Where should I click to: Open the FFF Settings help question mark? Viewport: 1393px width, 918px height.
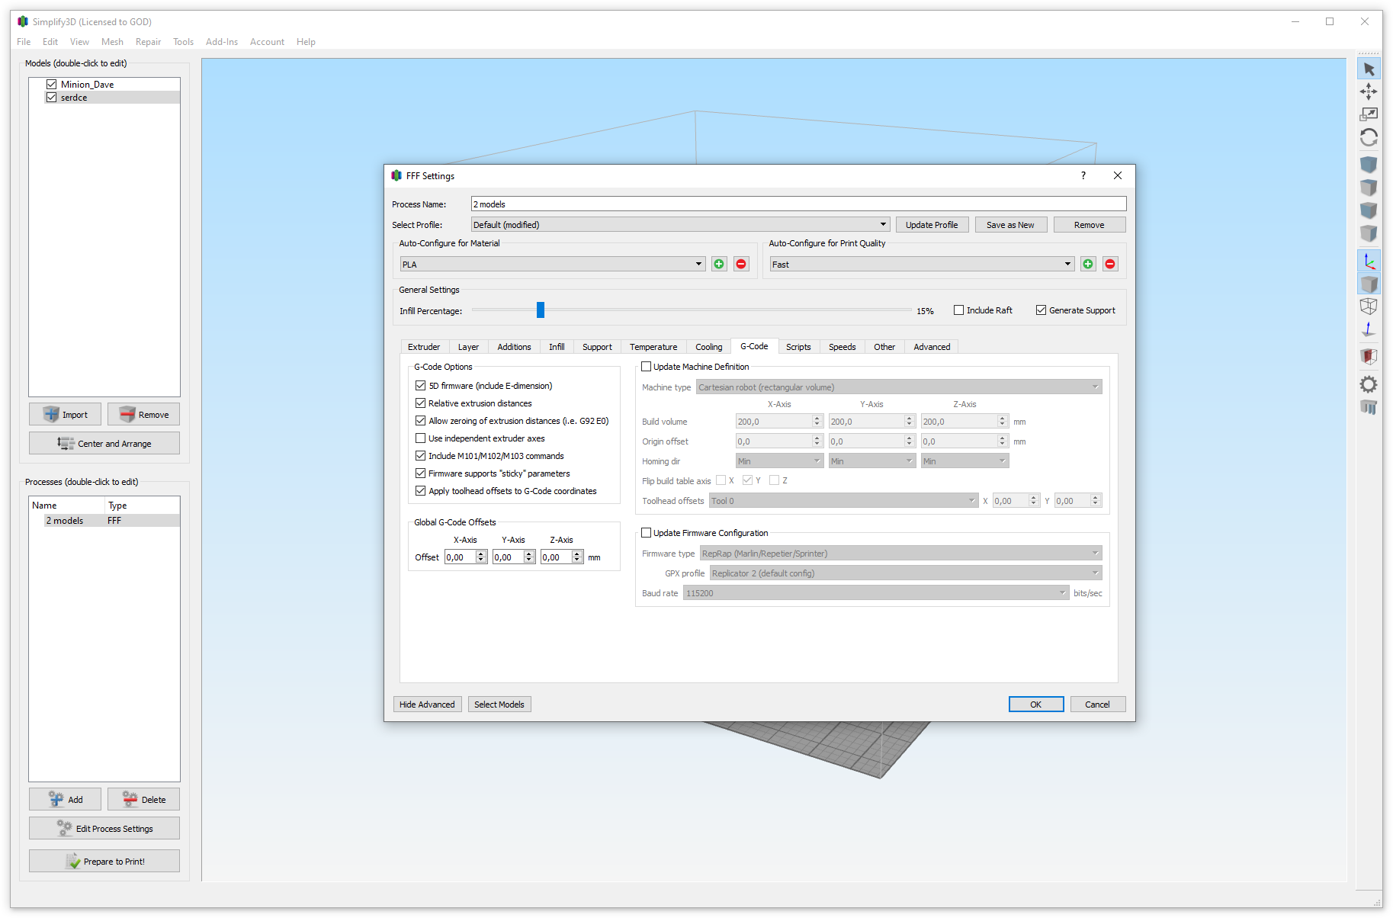pyautogui.click(x=1083, y=175)
